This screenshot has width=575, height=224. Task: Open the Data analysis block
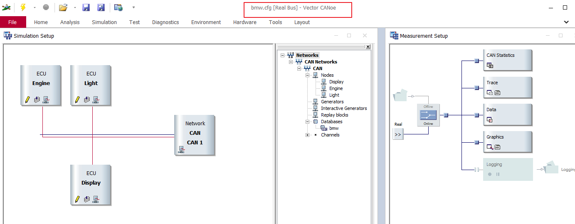click(x=508, y=115)
